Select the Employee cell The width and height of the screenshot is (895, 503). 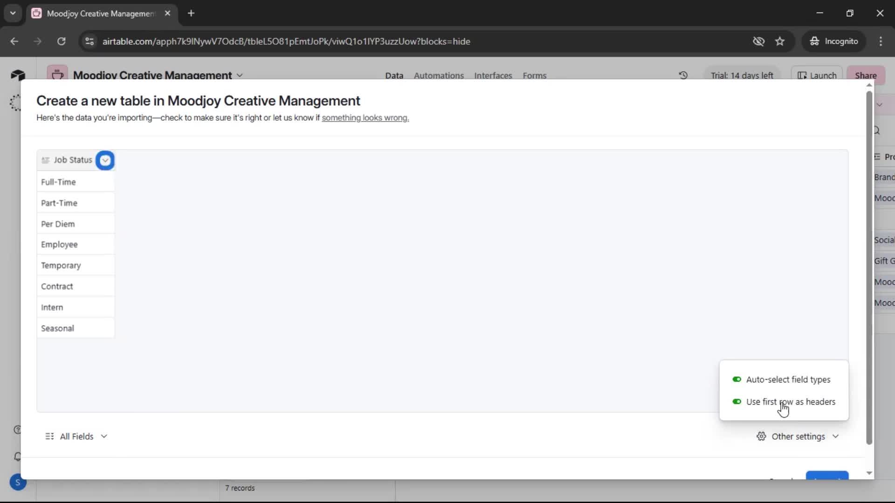pyautogui.click(x=76, y=245)
